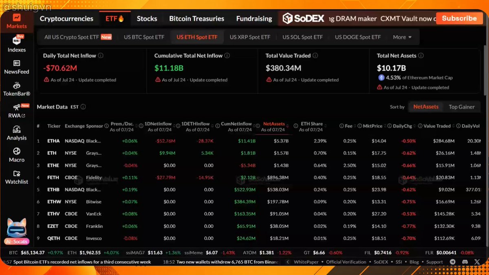Expand the More ETF categories dropdown
489x275 pixels.
pos(402,37)
